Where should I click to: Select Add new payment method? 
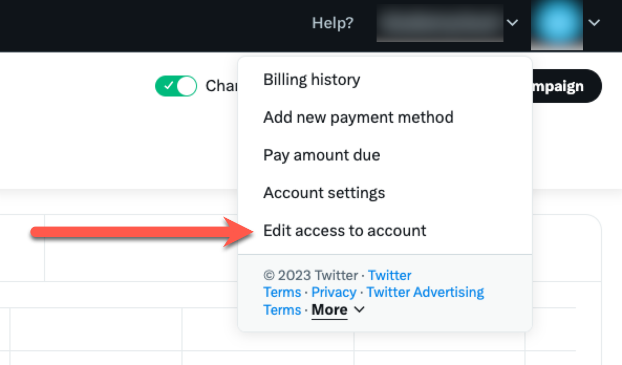tap(358, 117)
